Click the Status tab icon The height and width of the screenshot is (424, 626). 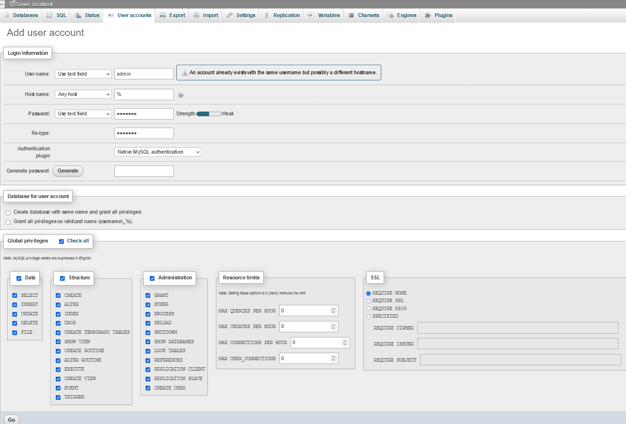pos(77,16)
